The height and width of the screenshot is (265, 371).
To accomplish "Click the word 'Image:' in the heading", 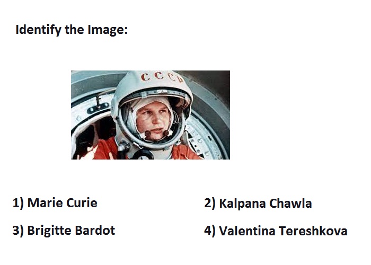I will point(108,30).
